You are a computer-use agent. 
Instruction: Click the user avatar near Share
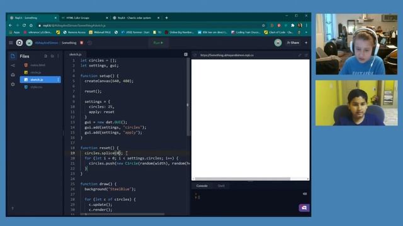pos(278,43)
